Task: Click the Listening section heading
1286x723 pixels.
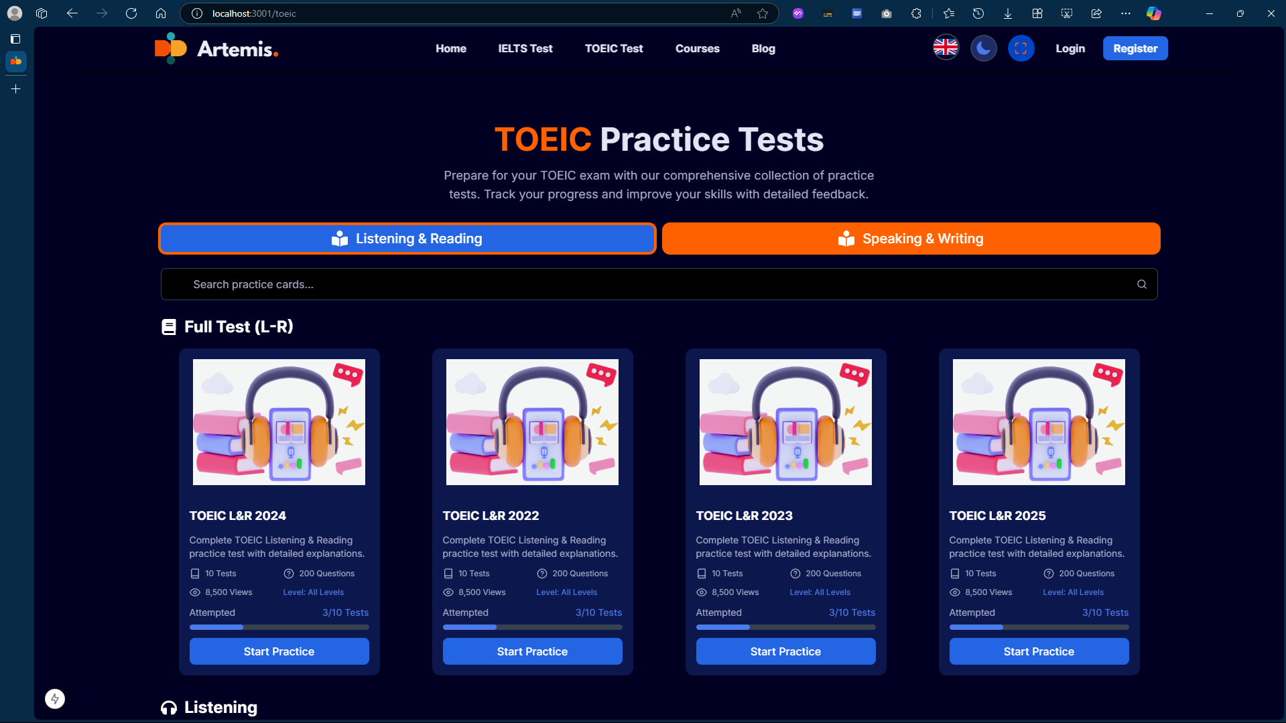Action: point(220,707)
